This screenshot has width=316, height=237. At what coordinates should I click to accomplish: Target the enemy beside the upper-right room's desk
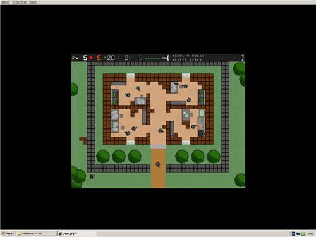185,86
